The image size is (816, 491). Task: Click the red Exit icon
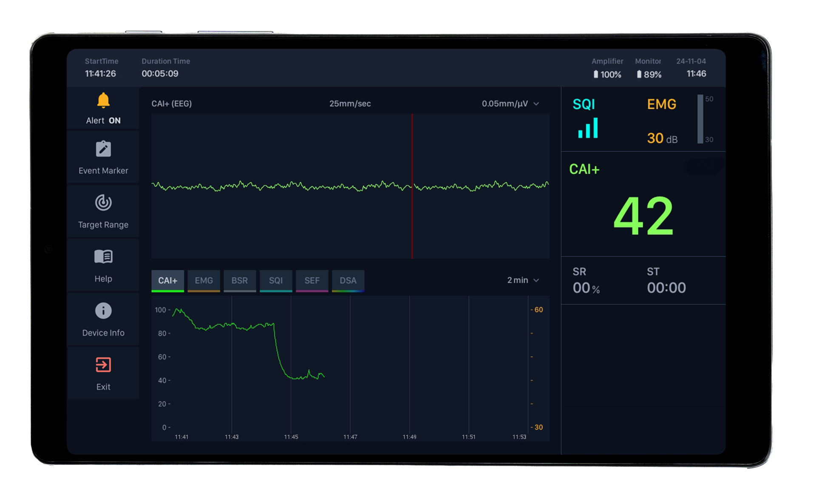coord(103,365)
